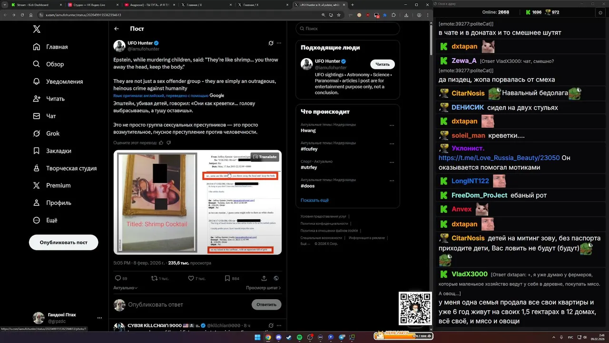Viewport: 609px width, 343px height.
Task: Open Обзор search page
Action: (x=49, y=64)
